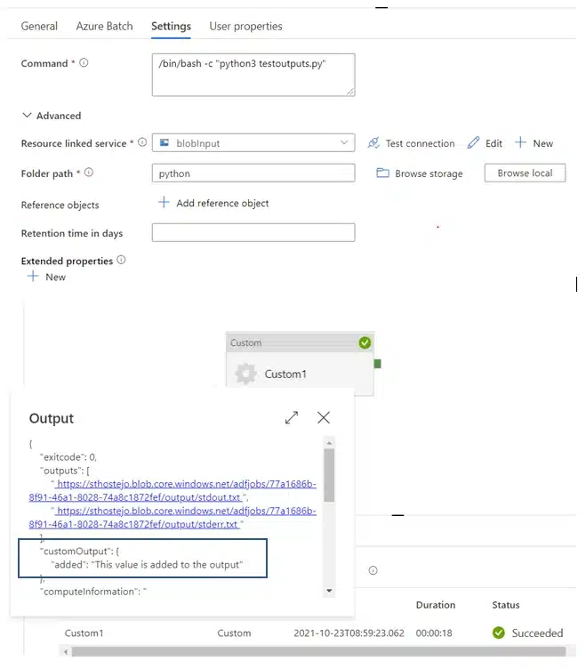Image resolution: width=586 pixels, height=669 pixels.
Task: Click green output connector on Custom1
Action: (377, 364)
